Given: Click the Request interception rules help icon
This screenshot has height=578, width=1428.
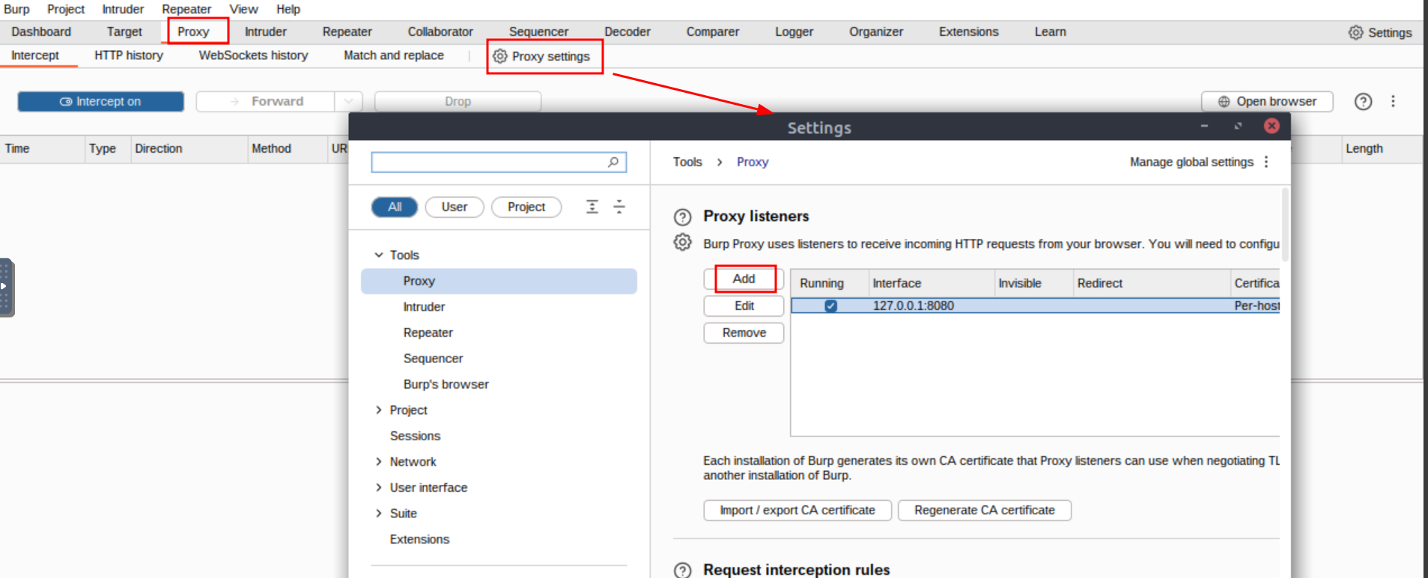Looking at the screenshot, I should coord(682,571).
